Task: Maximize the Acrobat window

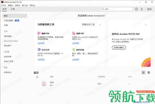Action: tap(146, 2)
